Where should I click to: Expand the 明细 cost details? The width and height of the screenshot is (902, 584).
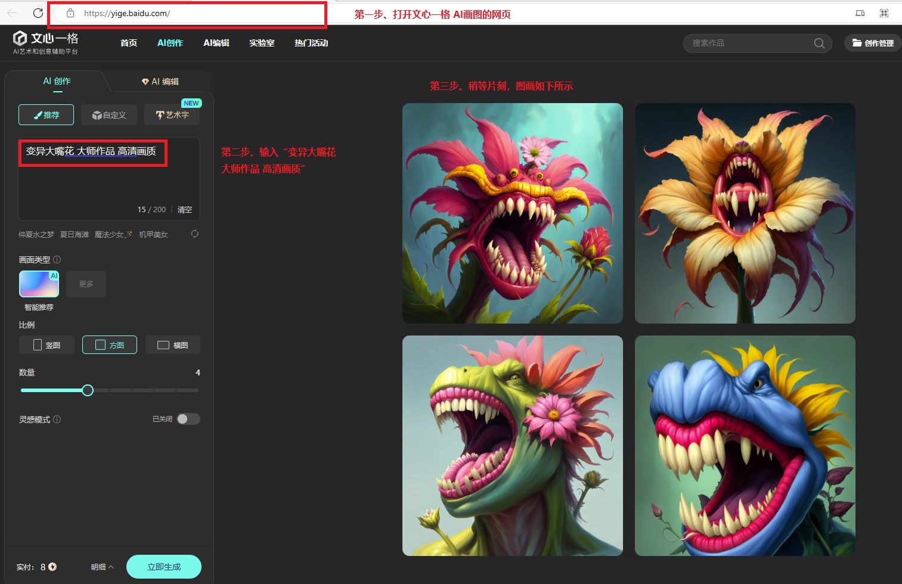(102, 567)
